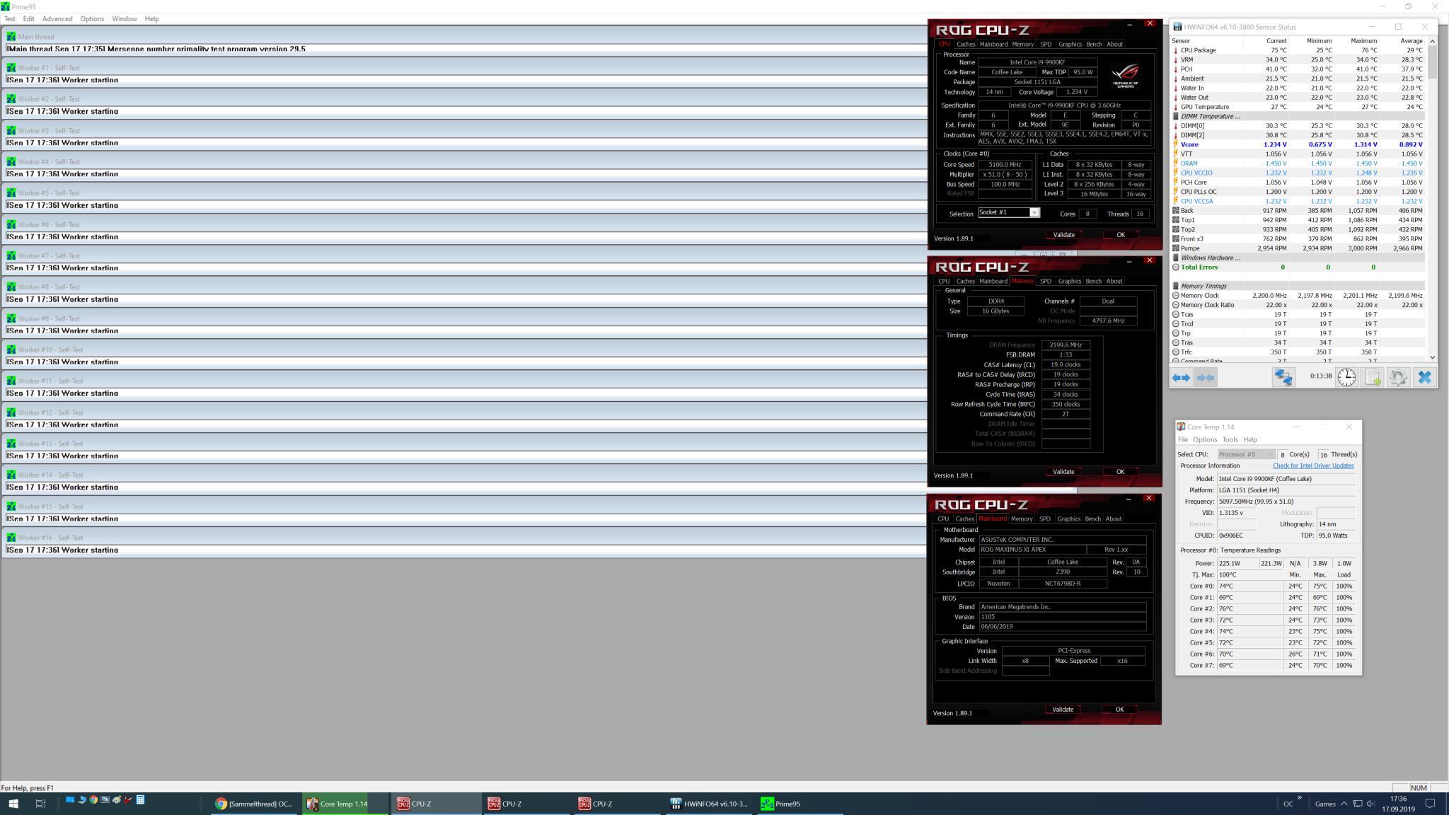The width and height of the screenshot is (1449, 815).
Task: Expand the OC toolbar chevron in taskbar
Action: pyautogui.click(x=1300, y=798)
